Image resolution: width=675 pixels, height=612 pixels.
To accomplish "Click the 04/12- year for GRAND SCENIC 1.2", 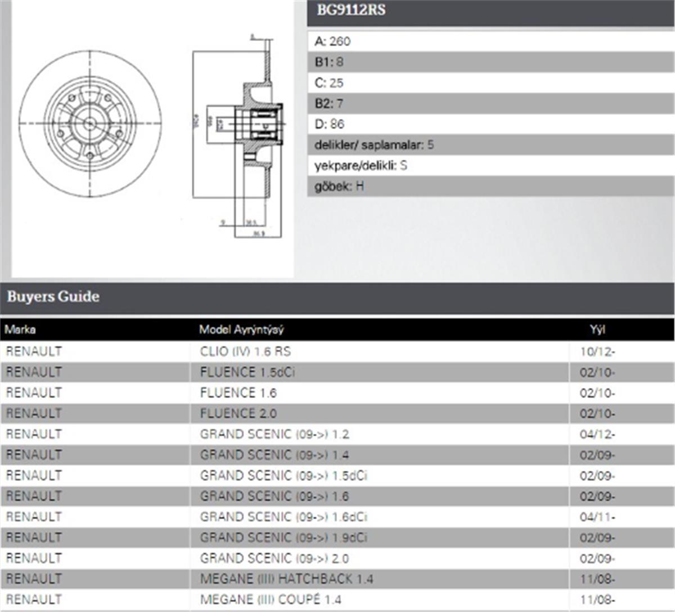I will pos(597,435).
